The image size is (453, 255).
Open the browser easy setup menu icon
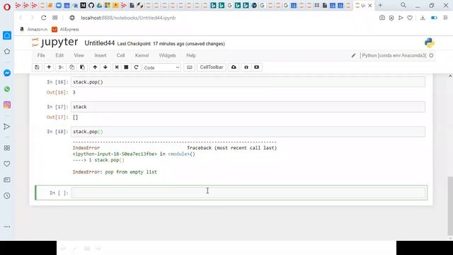(445, 18)
